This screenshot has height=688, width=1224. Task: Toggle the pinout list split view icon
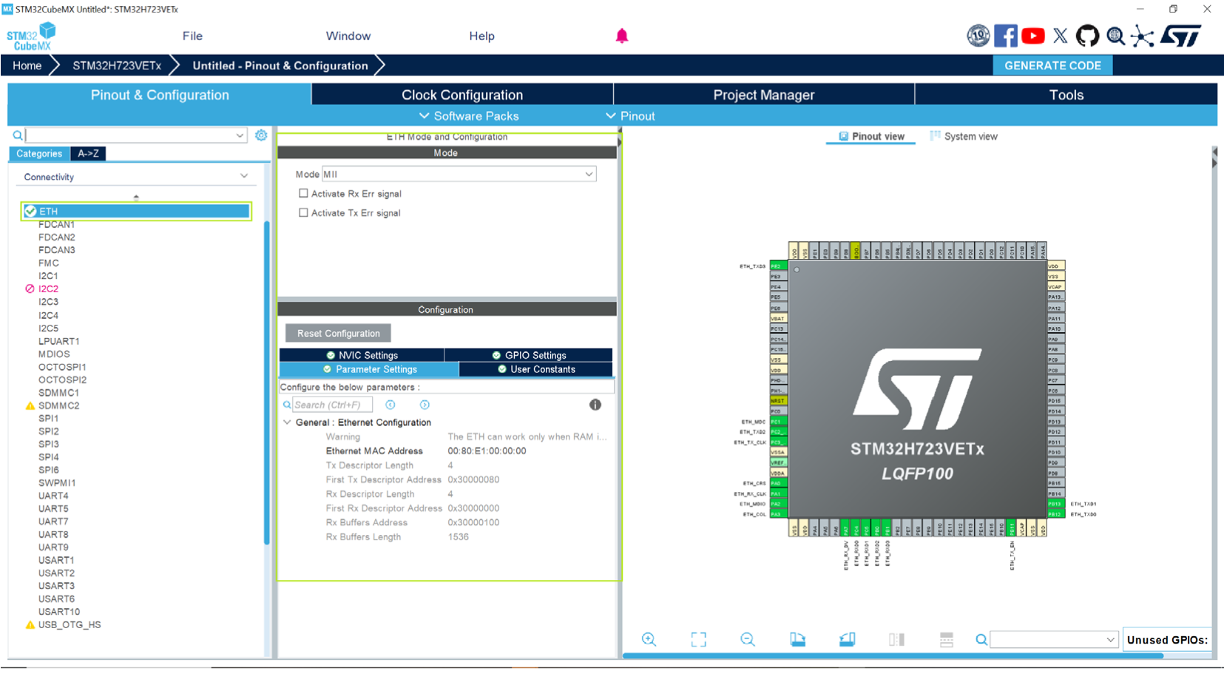[x=946, y=639]
